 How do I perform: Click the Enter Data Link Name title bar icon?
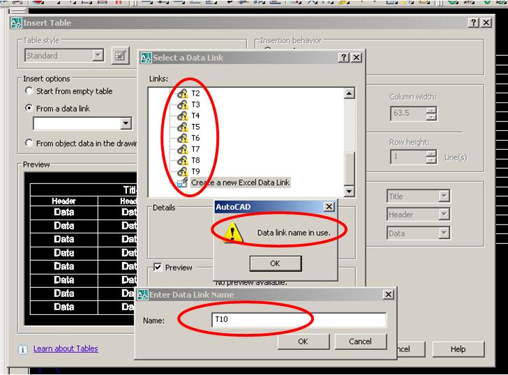click(143, 295)
